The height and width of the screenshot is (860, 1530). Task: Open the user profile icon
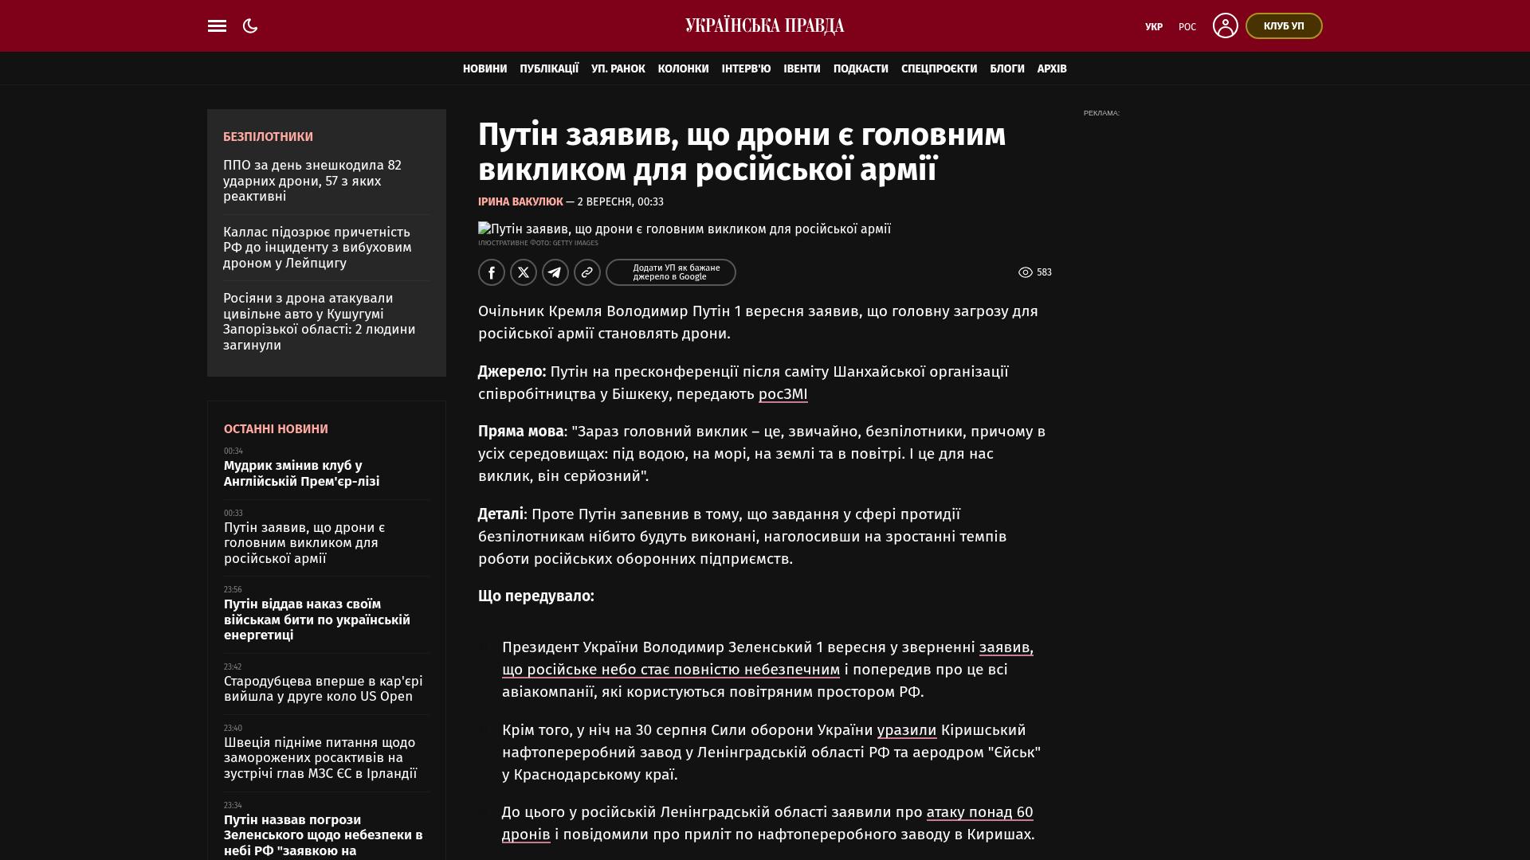click(1225, 25)
